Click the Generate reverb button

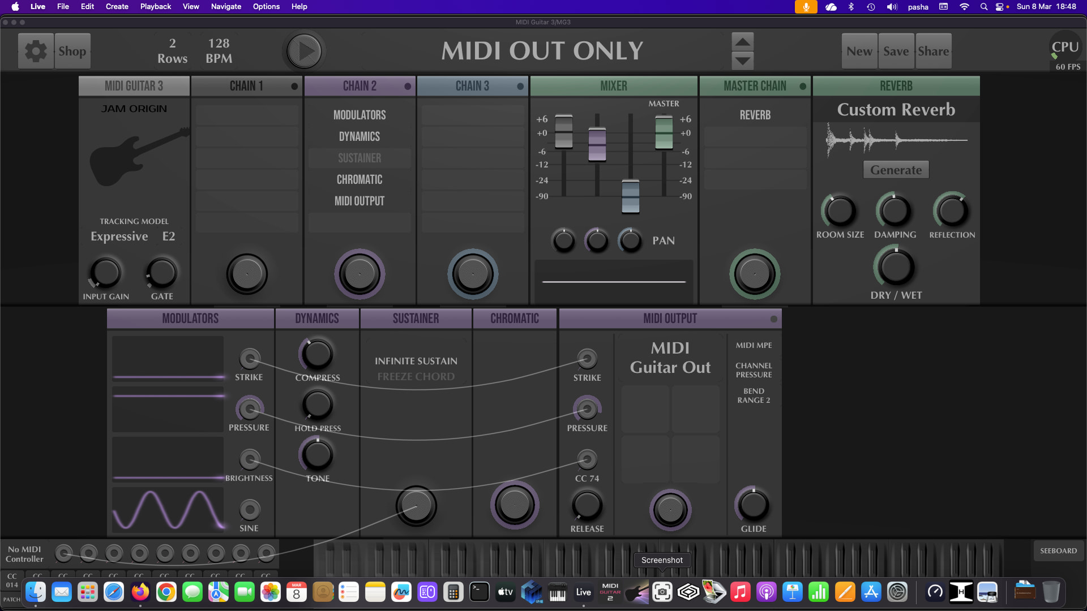pyautogui.click(x=896, y=170)
